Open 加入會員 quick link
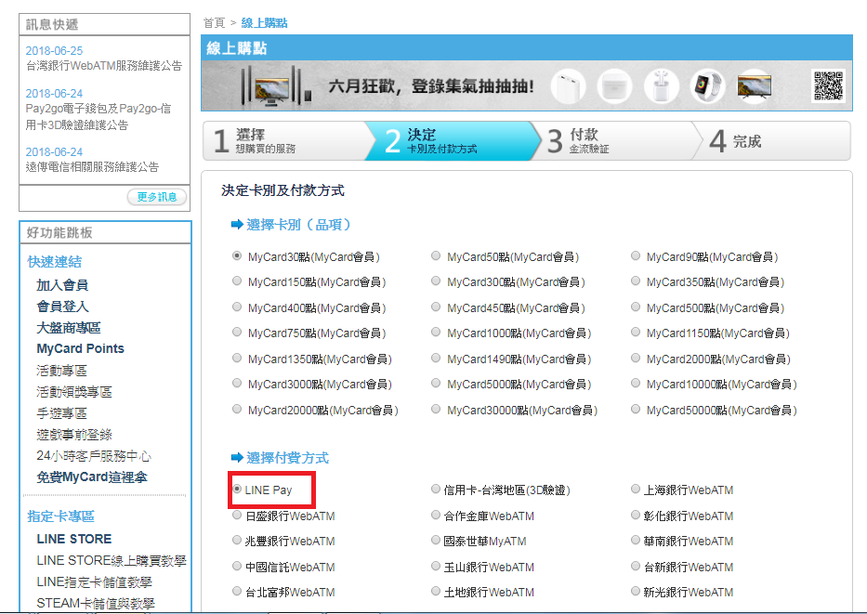Viewport: 867px width, 614px height. pos(62,285)
